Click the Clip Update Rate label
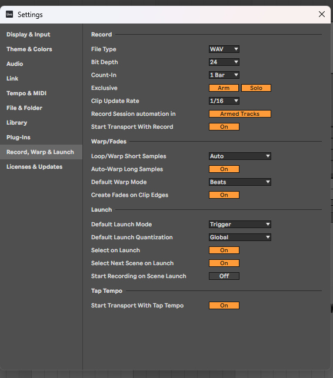The image size is (333, 378). tap(115, 101)
